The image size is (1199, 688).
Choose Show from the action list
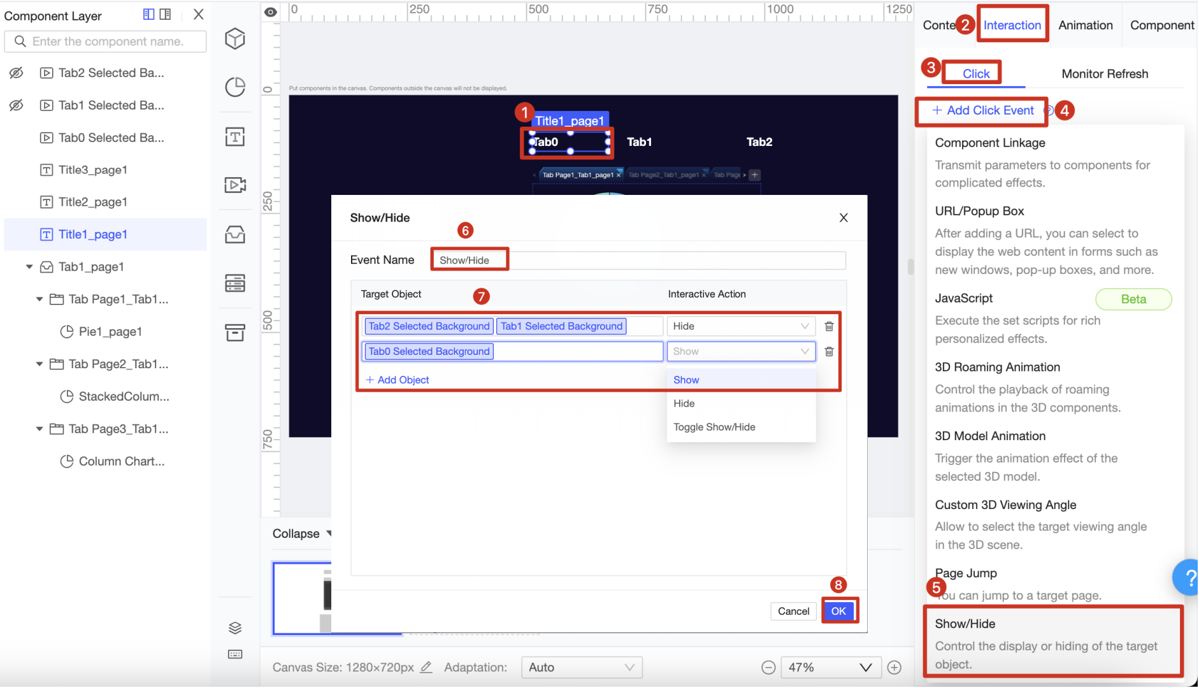pyautogui.click(x=741, y=380)
